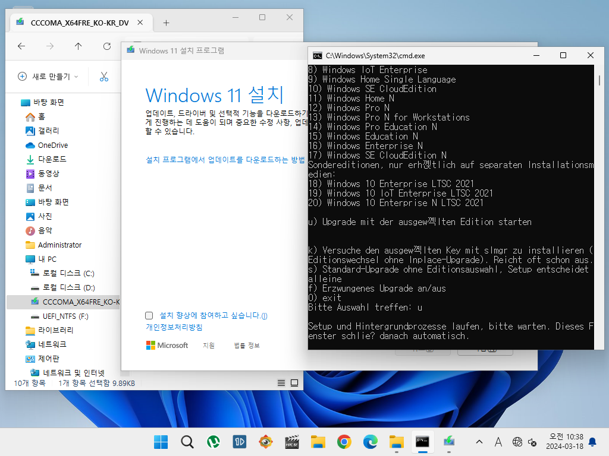Open notifications bell icon
The width and height of the screenshot is (609, 456).
pos(593,442)
